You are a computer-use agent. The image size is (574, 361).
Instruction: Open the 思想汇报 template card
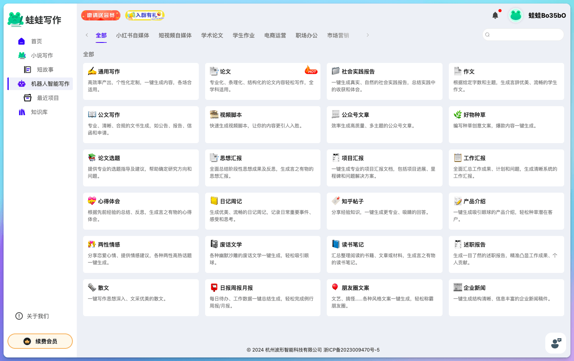point(263,168)
